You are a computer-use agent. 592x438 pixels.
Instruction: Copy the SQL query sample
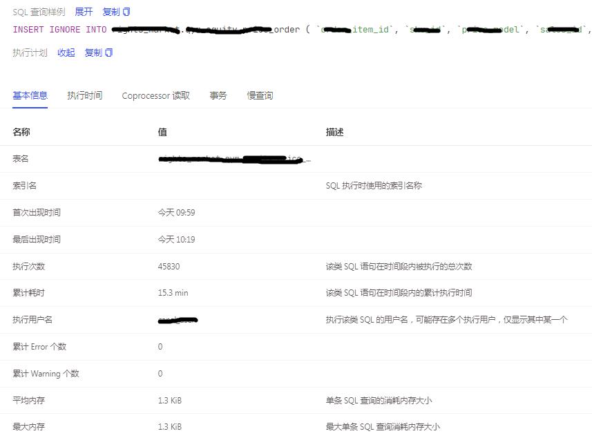pyautogui.click(x=116, y=12)
